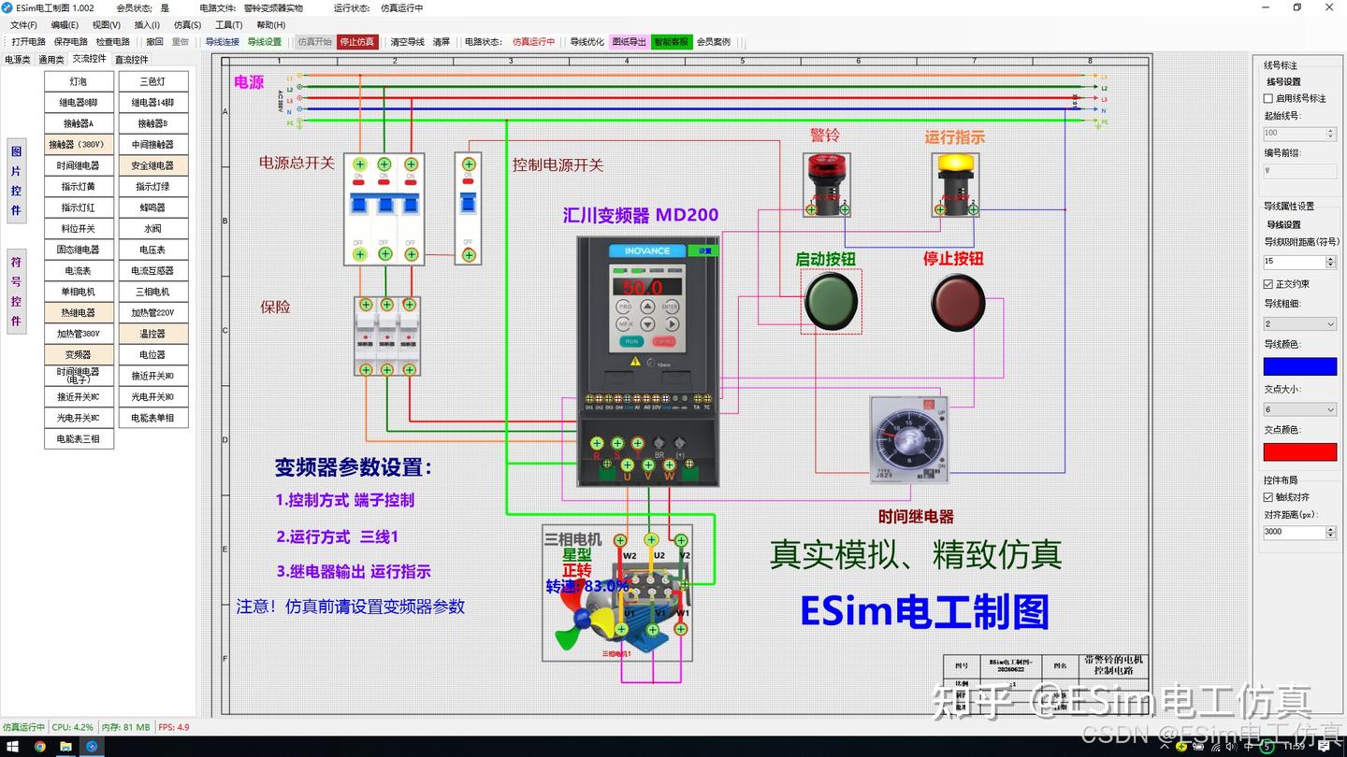The height and width of the screenshot is (757, 1347).
Task: Toggle the 控制电源开关 single-pole breaker handle
Action: pyautogui.click(x=468, y=203)
